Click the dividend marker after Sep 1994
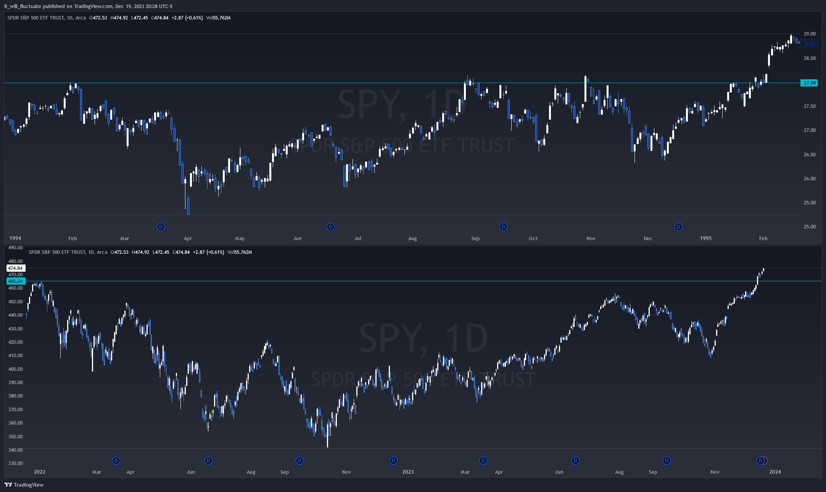 [x=503, y=227]
